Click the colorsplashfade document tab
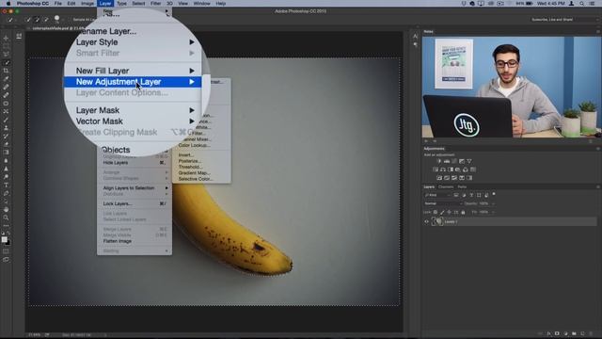Screen dimensions: 602x339 (x=57, y=28)
